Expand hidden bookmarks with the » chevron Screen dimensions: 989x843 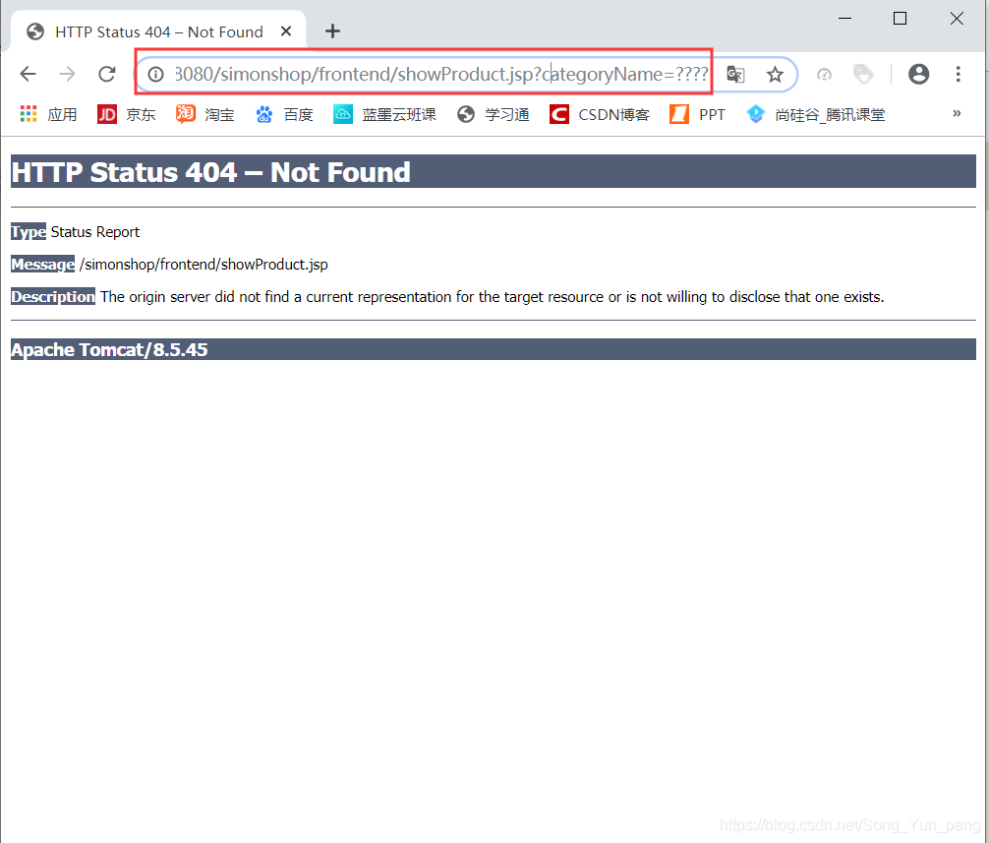[x=957, y=113]
